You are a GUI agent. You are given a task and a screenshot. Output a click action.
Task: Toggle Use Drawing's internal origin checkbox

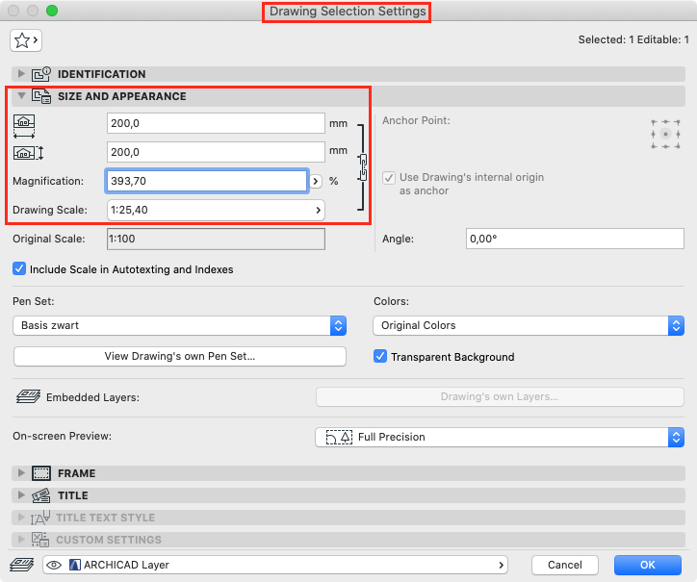(389, 178)
